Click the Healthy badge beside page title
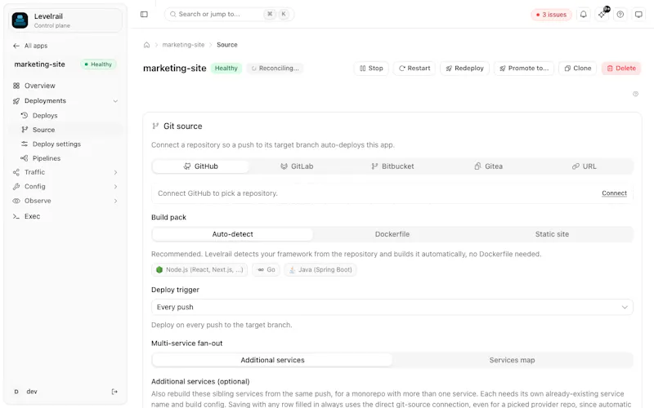 coord(226,69)
